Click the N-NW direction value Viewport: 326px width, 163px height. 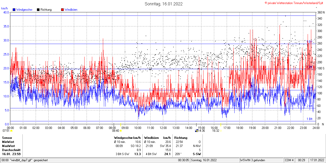(196, 146)
